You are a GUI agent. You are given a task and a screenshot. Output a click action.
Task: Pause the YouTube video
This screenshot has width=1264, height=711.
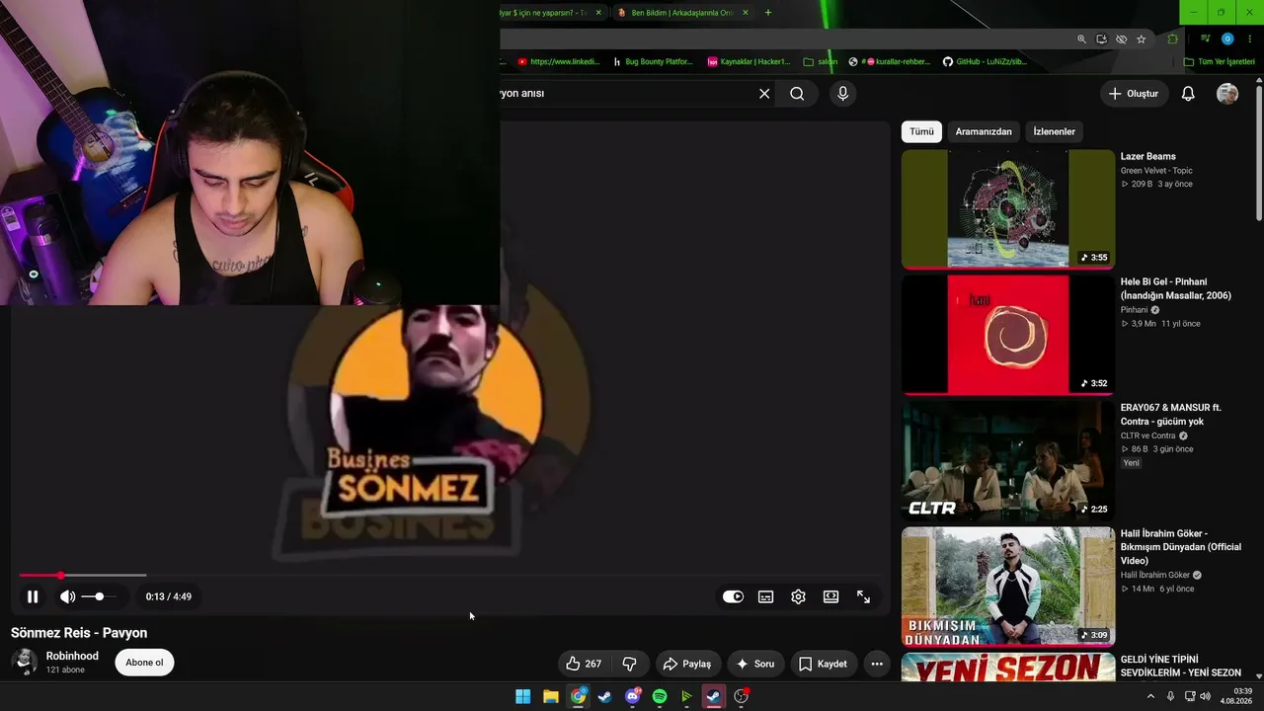click(33, 596)
